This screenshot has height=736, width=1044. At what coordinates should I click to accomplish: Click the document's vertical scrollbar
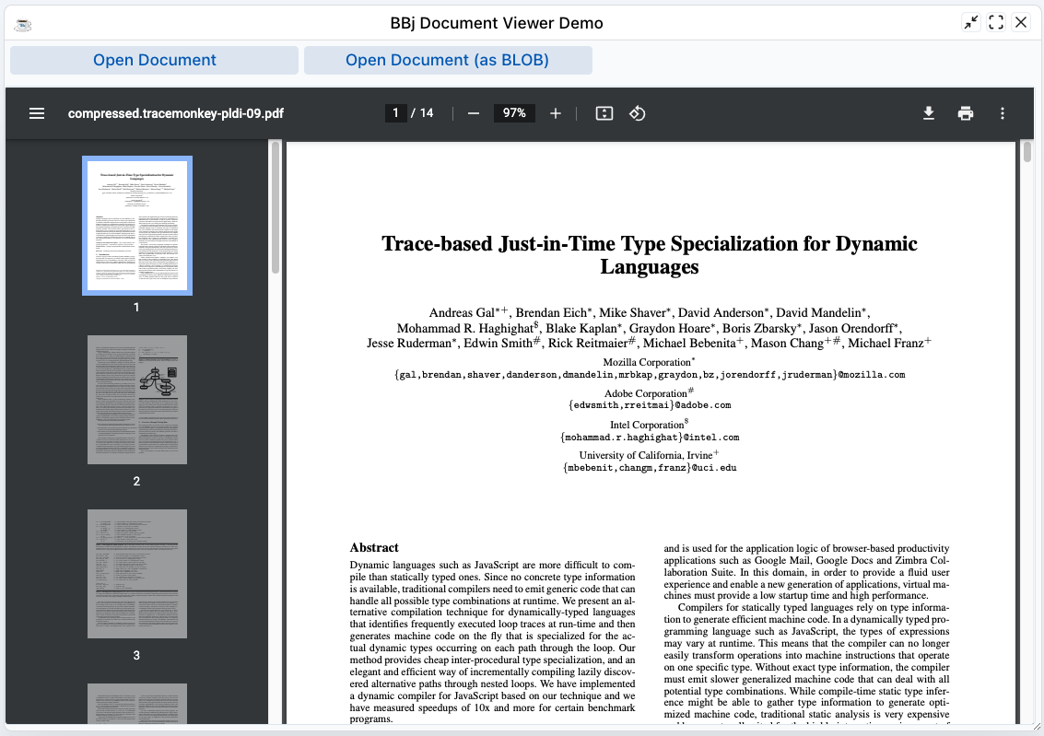click(1027, 152)
